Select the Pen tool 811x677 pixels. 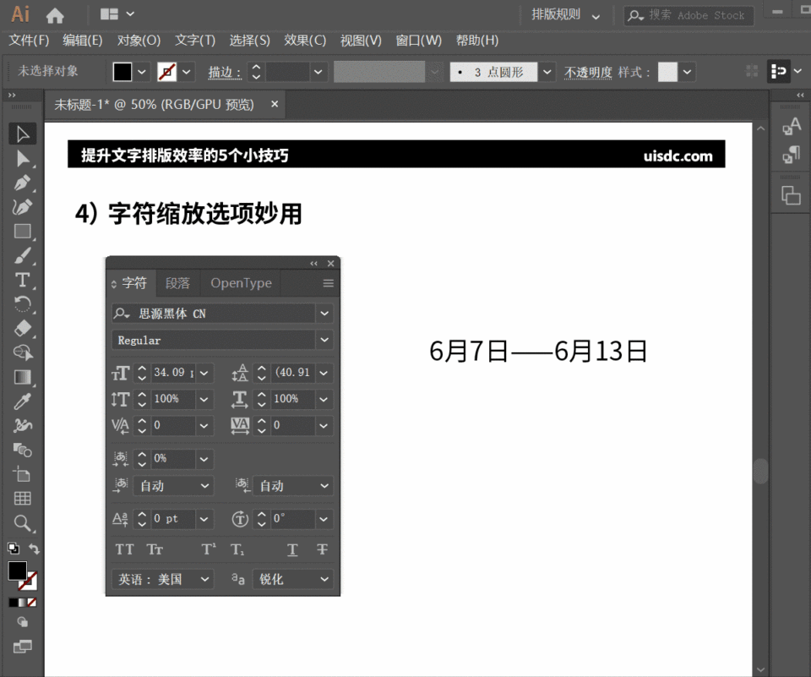point(23,183)
